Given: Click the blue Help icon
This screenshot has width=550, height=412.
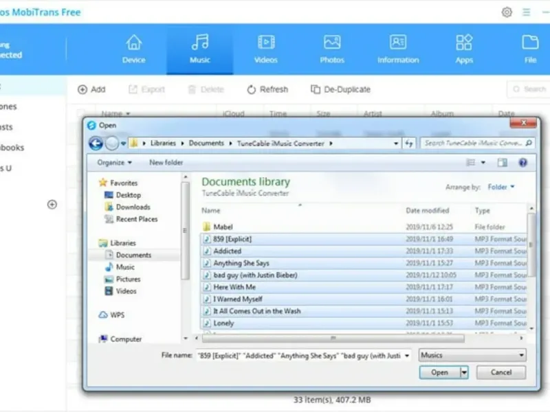Looking at the screenshot, I should click(x=522, y=163).
